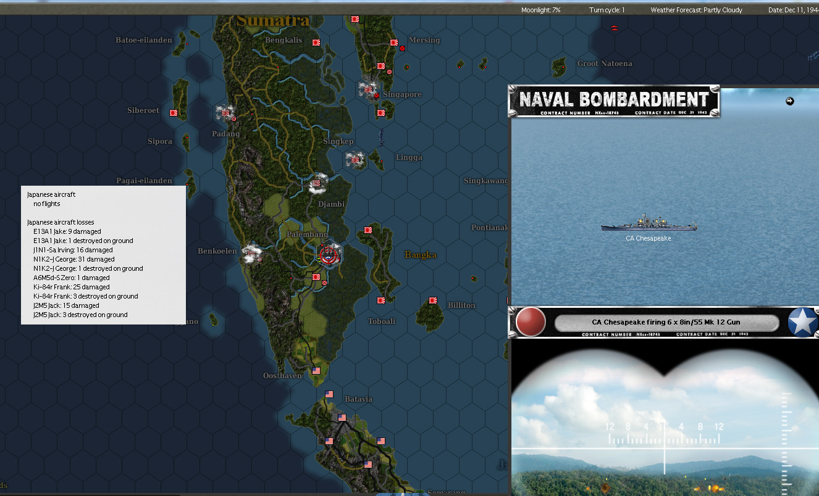This screenshot has height=496, width=819.
Task: Click the Lingga map label
Action: [409, 157]
